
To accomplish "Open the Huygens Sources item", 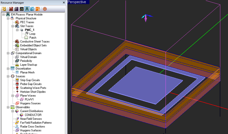I will pyautogui.click(x=30, y=103).
